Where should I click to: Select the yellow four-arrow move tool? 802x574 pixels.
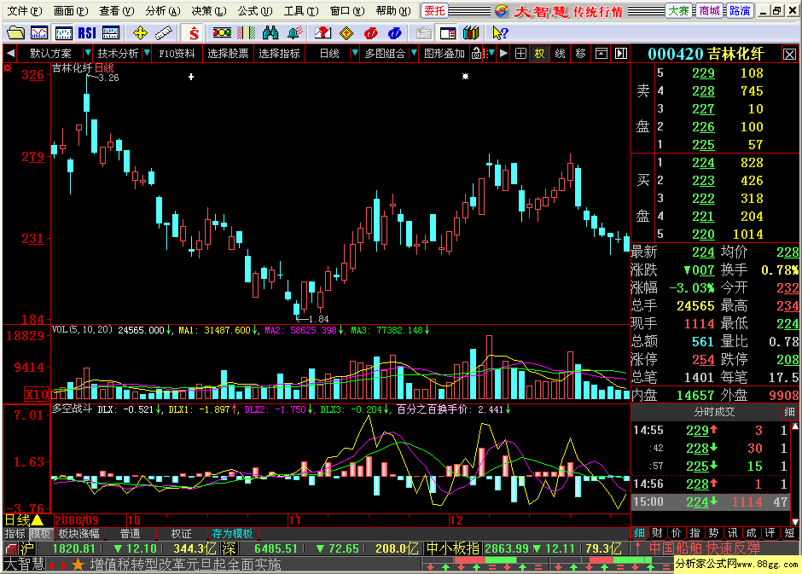(x=140, y=33)
